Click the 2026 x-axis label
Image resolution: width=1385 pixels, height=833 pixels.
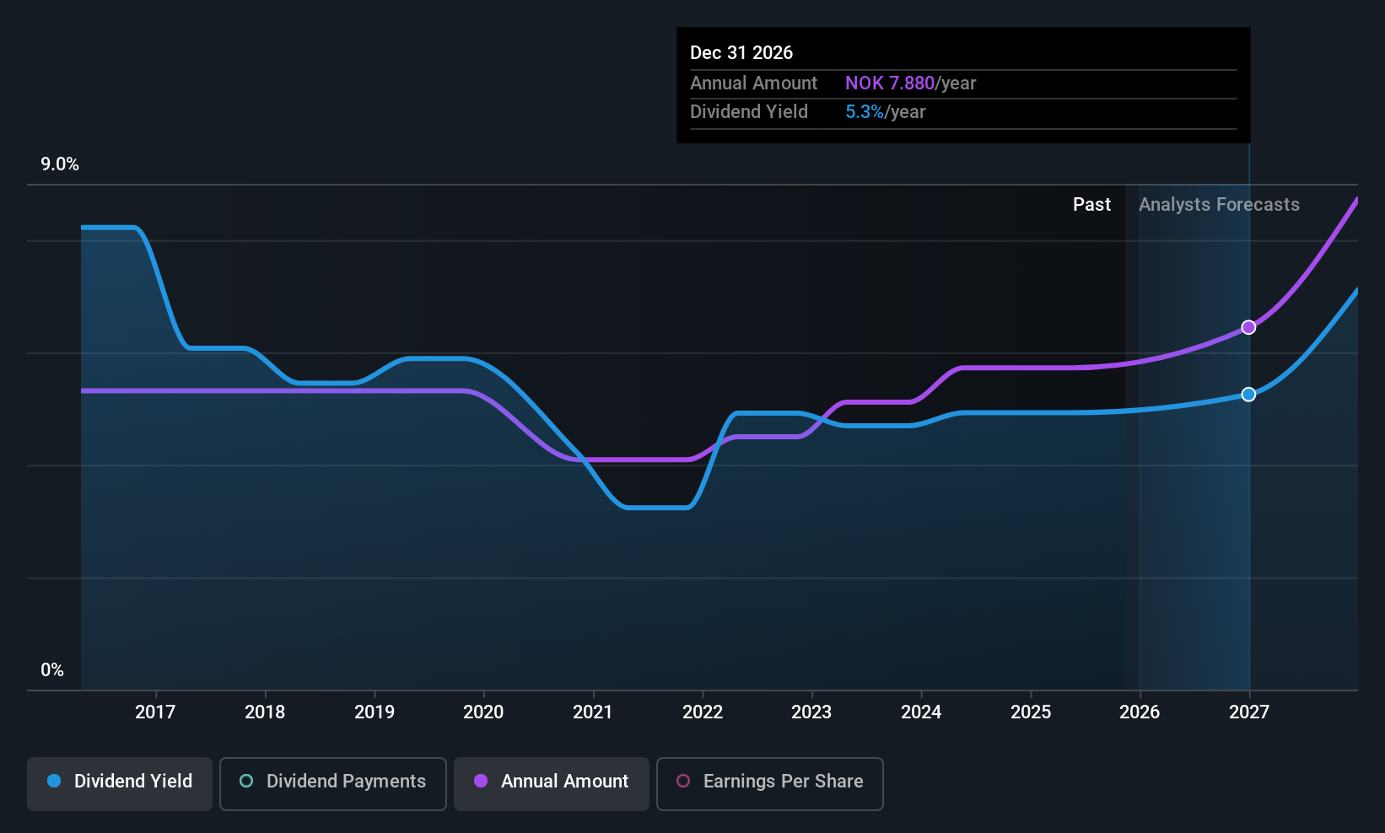[x=1140, y=712]
